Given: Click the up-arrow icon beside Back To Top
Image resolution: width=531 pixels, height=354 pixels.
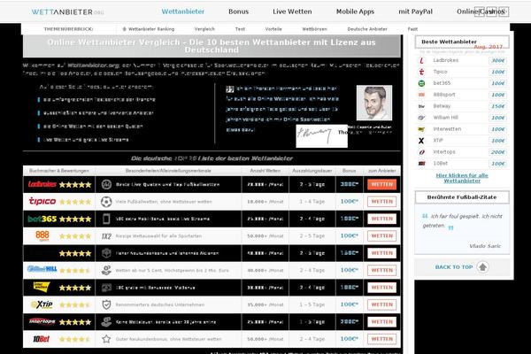Looking at the screenshot, I should 482,267.
